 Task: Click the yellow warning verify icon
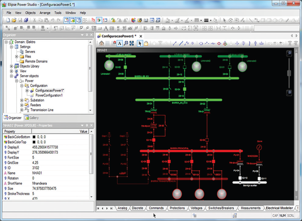pyautogui.click(x=113, y=20)
